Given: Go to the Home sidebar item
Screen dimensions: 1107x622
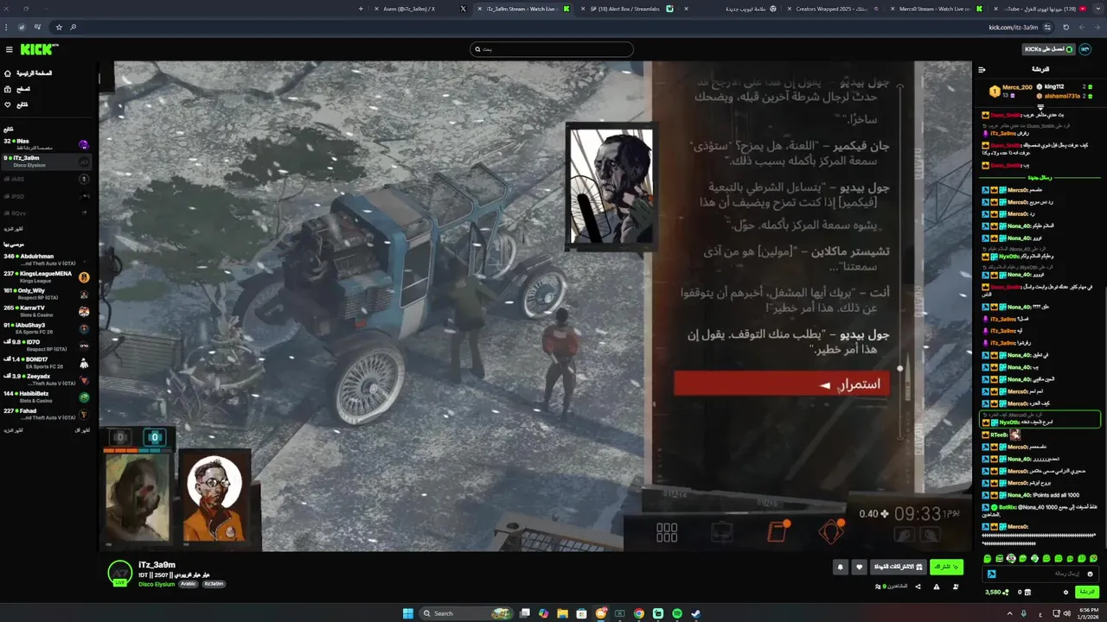Looking at the screenshot, I should [x=29, y=73].
